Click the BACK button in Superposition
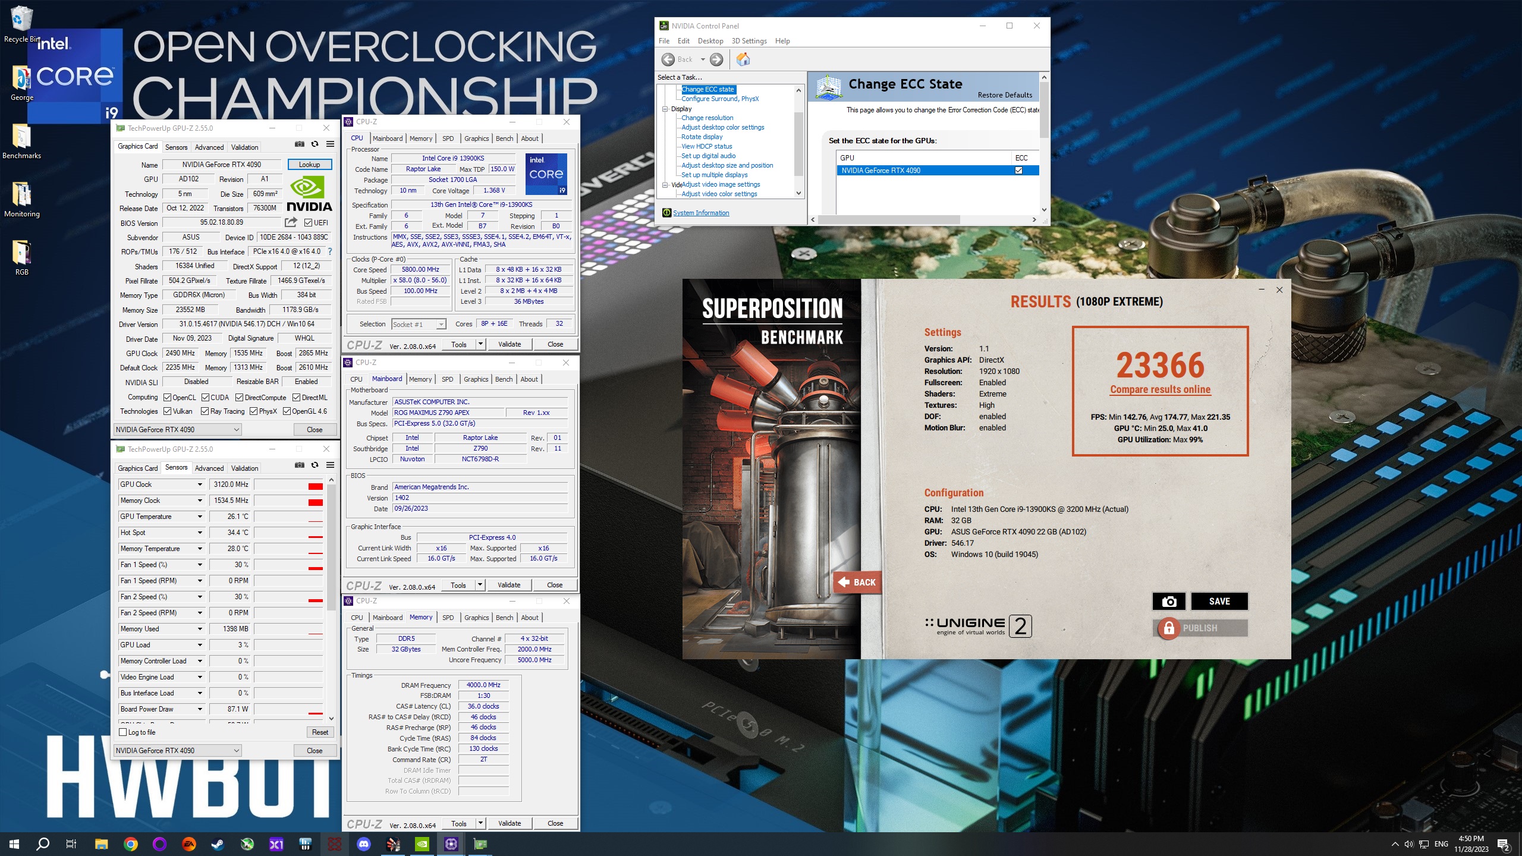 [857, 583]
